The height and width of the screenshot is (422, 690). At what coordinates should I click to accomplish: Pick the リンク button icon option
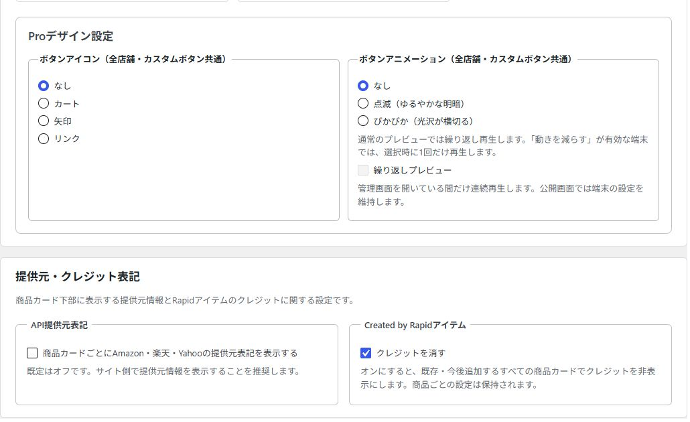(43, 139)
